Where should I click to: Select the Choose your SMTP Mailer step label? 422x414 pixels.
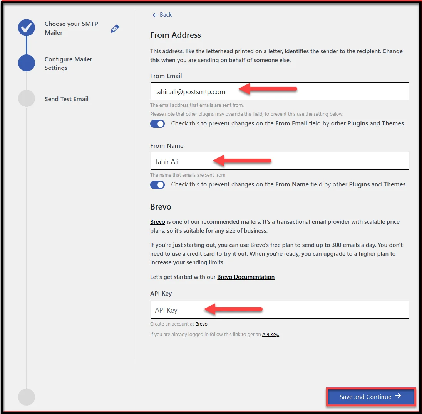(71, 28)
